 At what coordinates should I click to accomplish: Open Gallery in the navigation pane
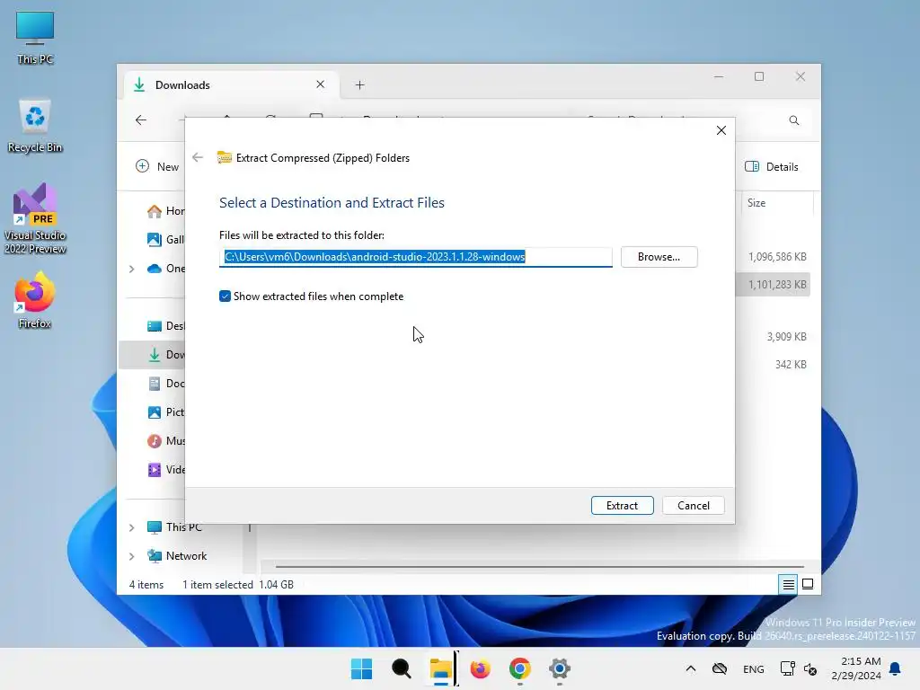tap(166, 239)
